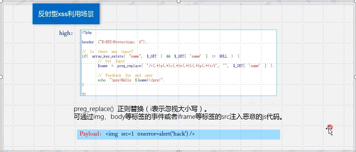Click the red "Payload:" label
356x152 pixels.
coord(91,134)
